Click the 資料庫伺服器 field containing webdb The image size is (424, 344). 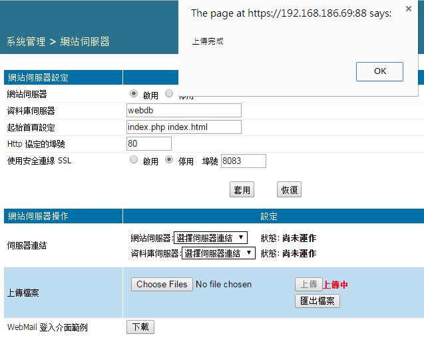tap(184, 111)
